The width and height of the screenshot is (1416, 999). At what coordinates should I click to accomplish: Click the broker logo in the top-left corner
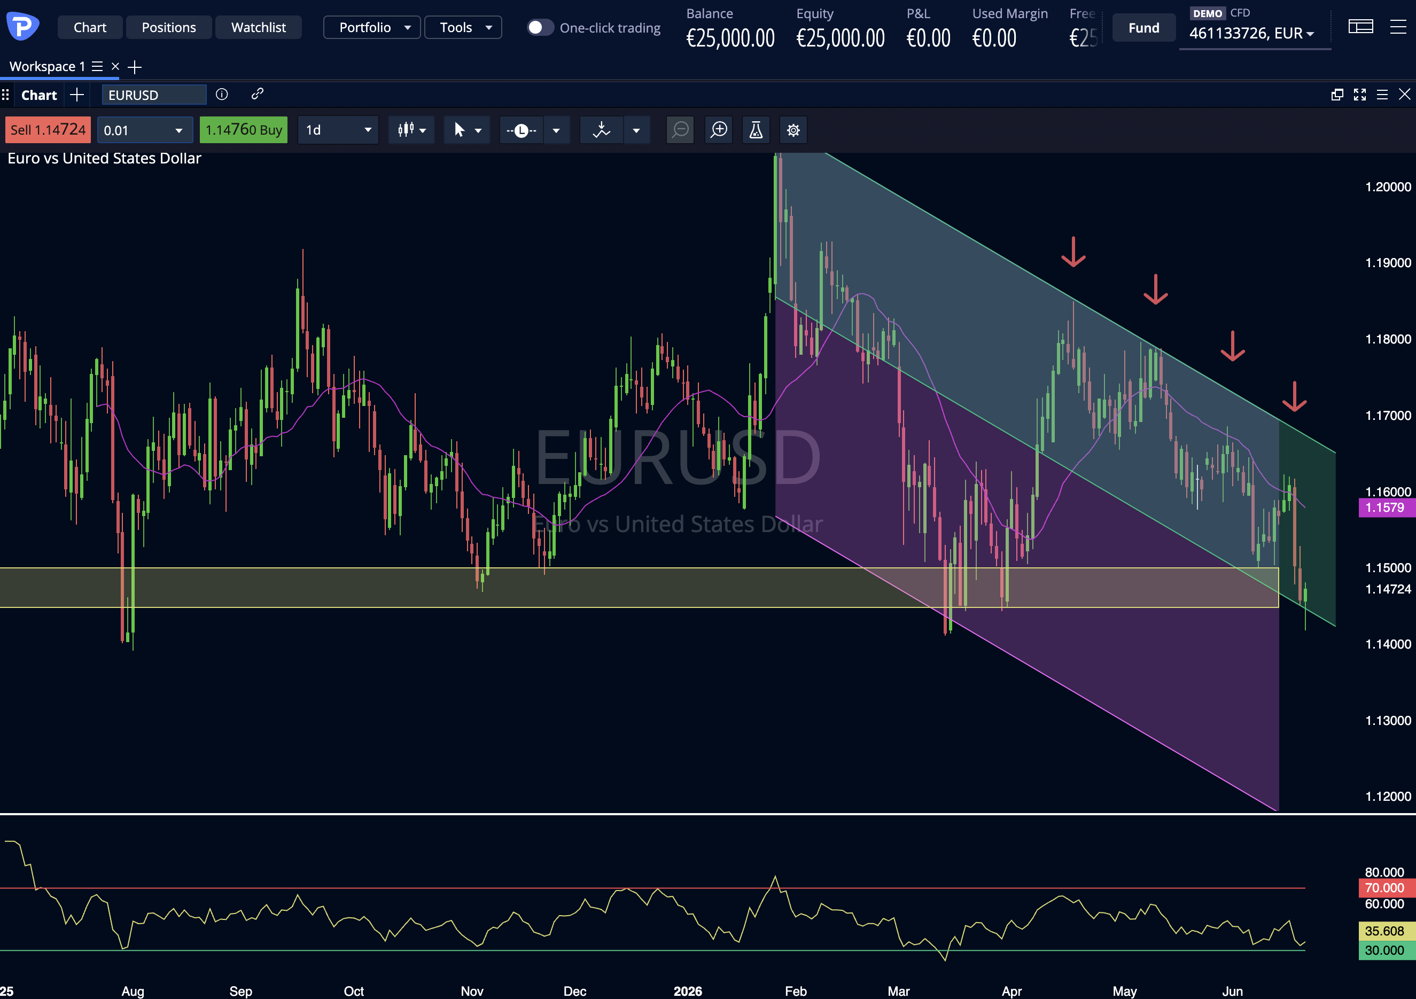[23, 27]
